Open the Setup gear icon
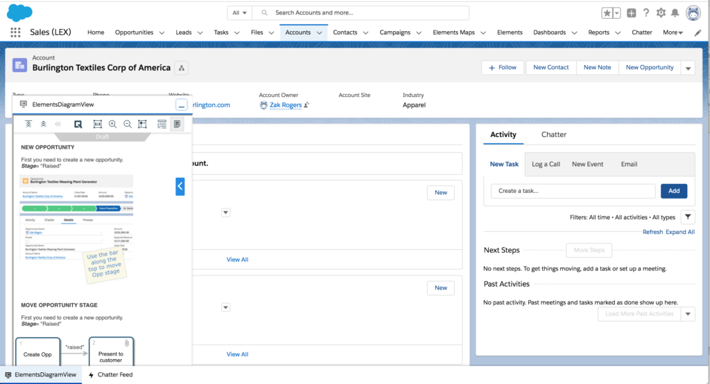Viewport: 710px width, 384px height. point(661,13)
